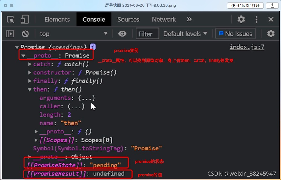Expand the __proto__: Object entry

[x=30, y=157]
